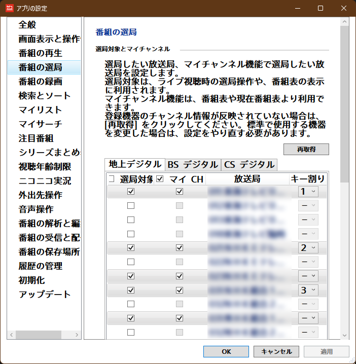
Task: Click the OK button
Action: (226, 351)
